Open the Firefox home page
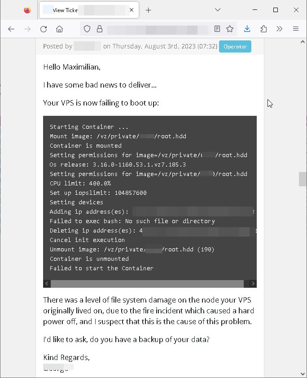The height and width of the screenshot is (378, 307). click(59, 29)
